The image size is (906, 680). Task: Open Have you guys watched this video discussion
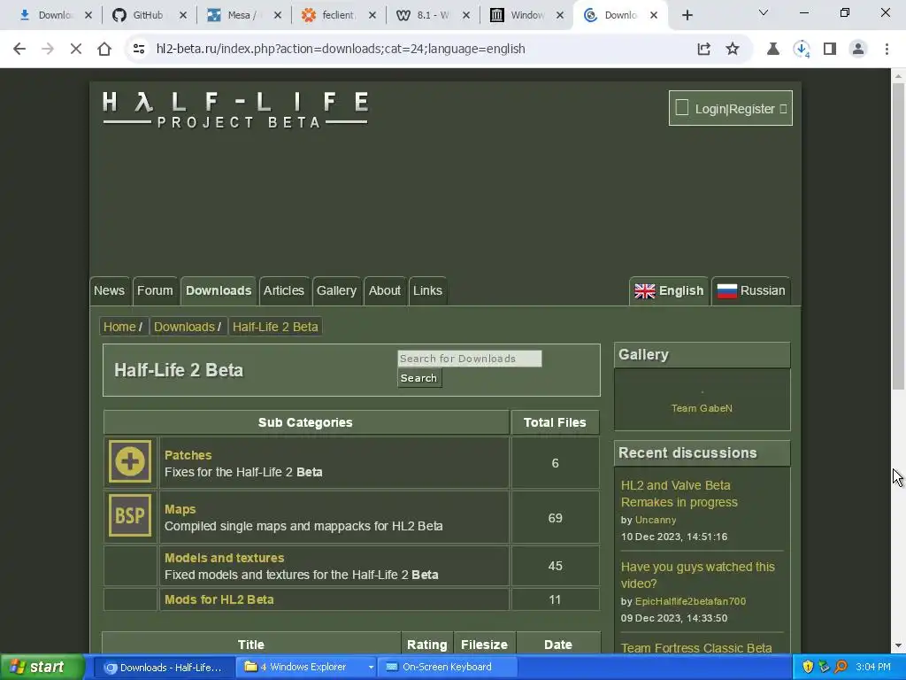[697, 576]
